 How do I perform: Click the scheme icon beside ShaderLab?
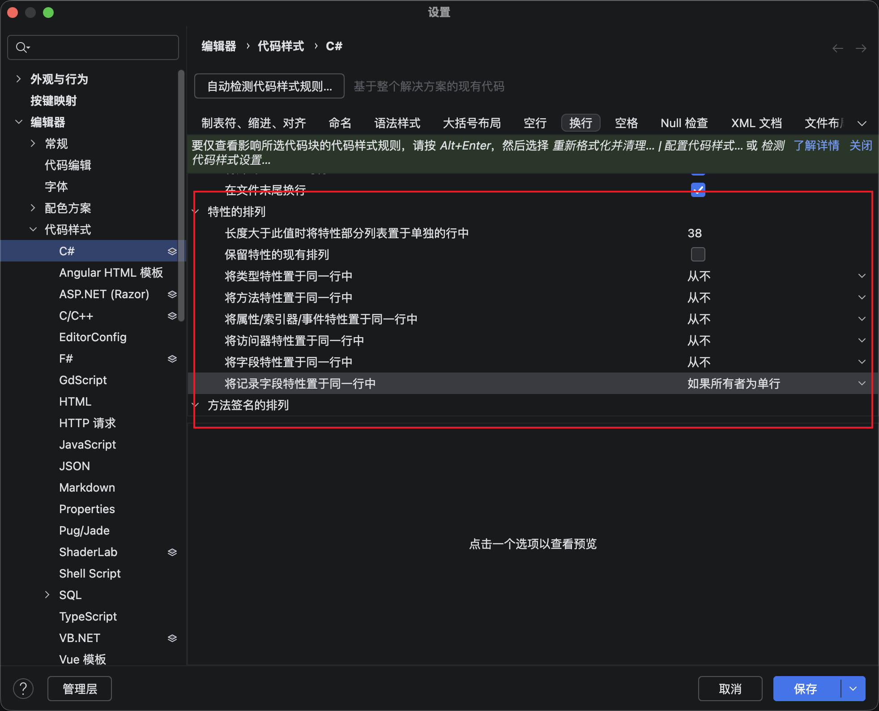click(x=172, y=552)
